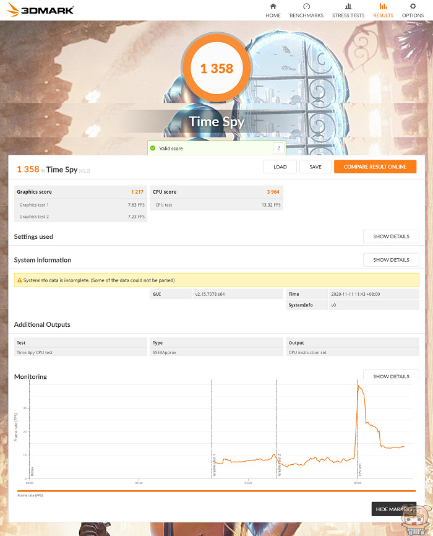Click the SystemInfo v0 value
433x536 pixels.
pyautogui.click(x=333, y=305)
